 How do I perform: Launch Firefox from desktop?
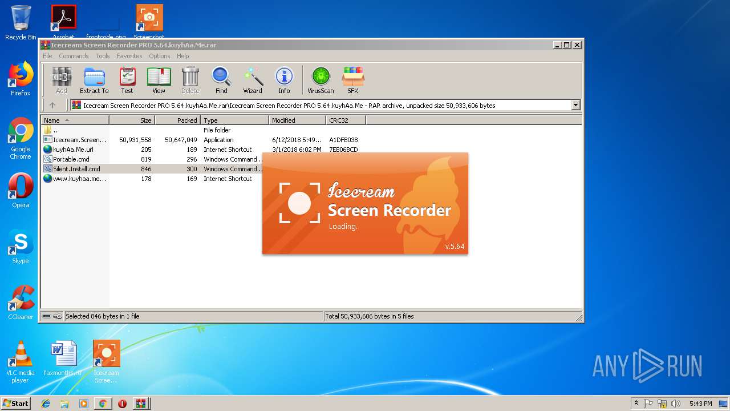click(21, 79)
